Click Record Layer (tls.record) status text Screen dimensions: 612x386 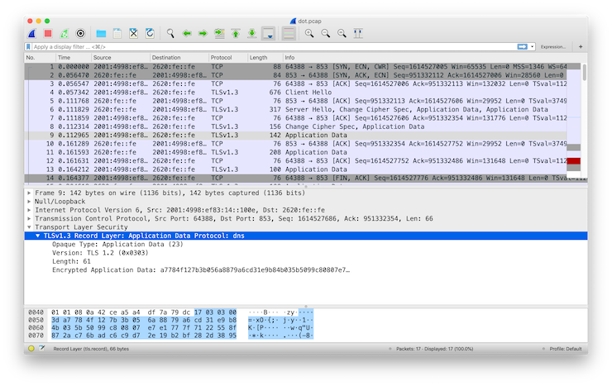pos(91,349)
